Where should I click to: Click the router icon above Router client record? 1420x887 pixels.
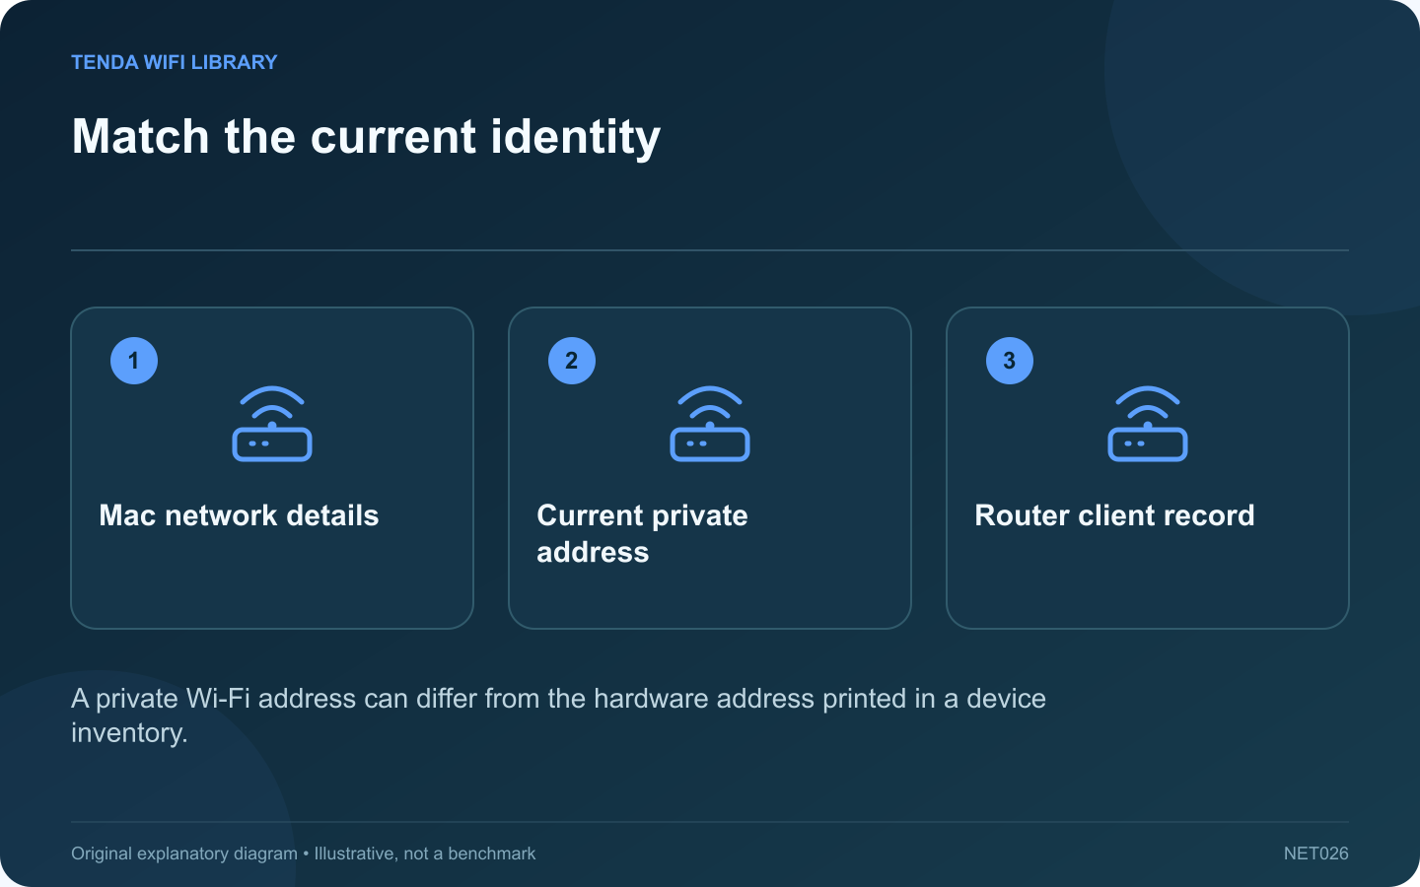(x=1148, y=424)
